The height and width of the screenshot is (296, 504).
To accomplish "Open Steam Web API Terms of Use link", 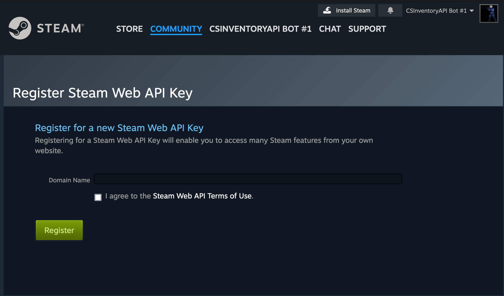I will pyautogui.click(x=202, y=196).
